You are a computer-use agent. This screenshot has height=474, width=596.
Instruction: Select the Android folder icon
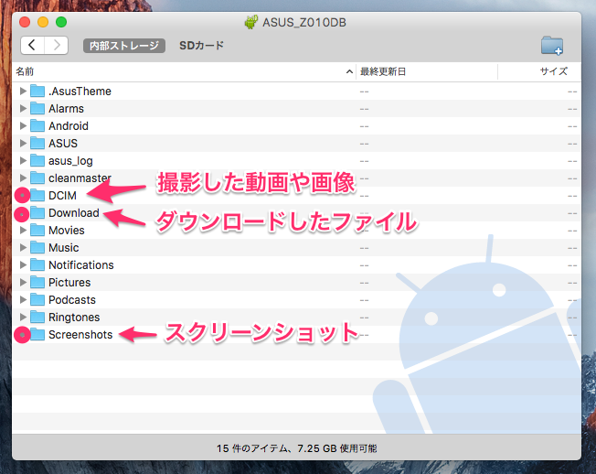click(x=37, y=125)
